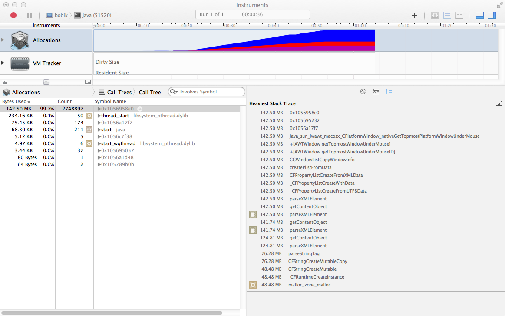The image size is (505, 316).
Task: Show the Extended Detail inspector
Action: click(389, 92)
